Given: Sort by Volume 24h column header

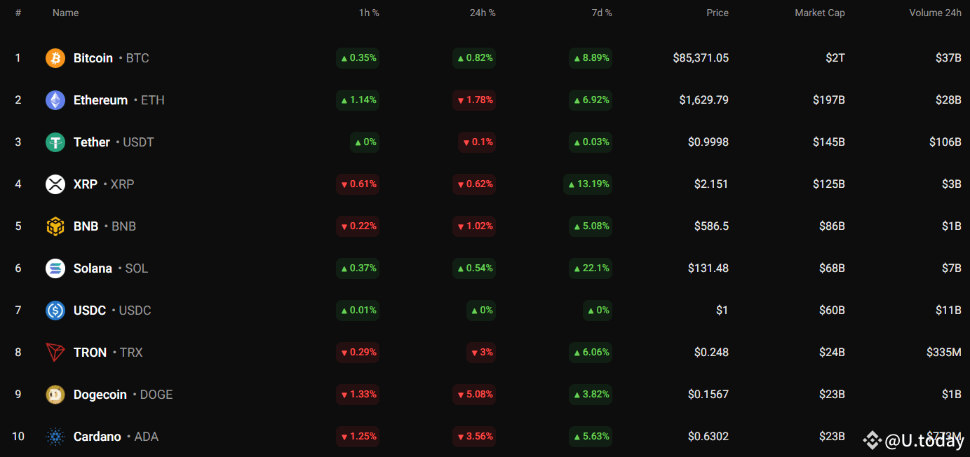Looking at the screenshot, I should (935, 13).
